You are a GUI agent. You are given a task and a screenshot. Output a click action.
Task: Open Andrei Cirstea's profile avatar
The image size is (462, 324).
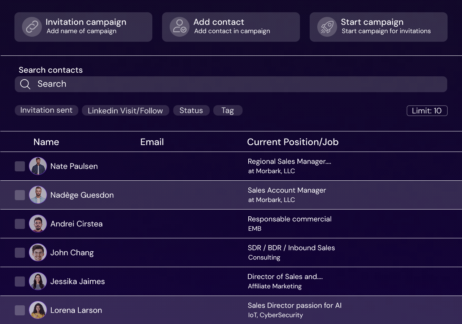(38, 224)
